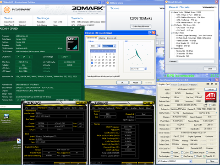Select the GT1 - Wings of Fury result row
This screenshot has width=220, height=165.
click(189, 15)
